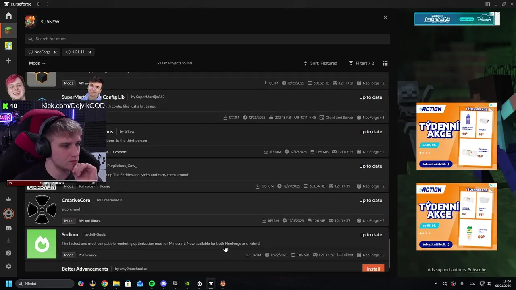516x290 pixels.
Task: Open the user account avatar icon
Action: pyautogui.click(x=8, y=213)
